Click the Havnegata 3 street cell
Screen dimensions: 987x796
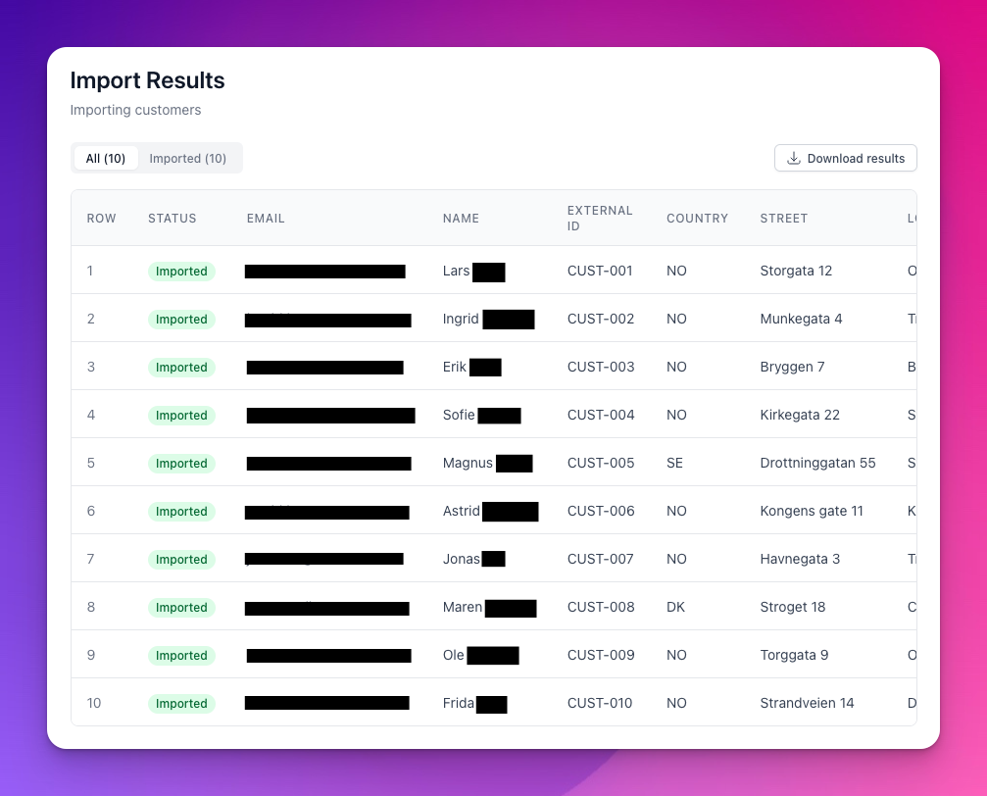tap(800, 559)
